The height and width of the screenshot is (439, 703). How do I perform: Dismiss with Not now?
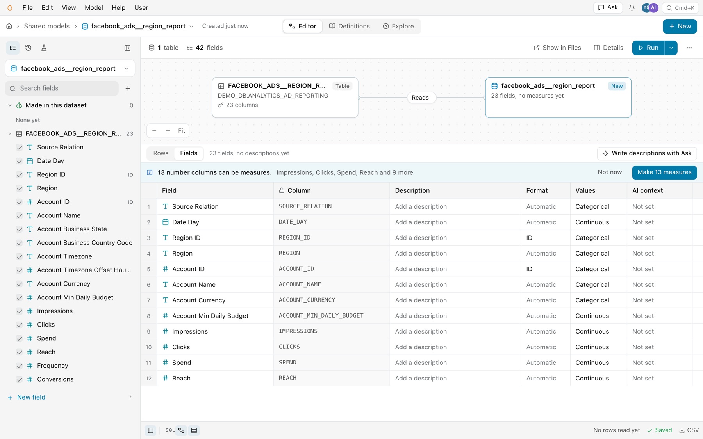point(610,172)
